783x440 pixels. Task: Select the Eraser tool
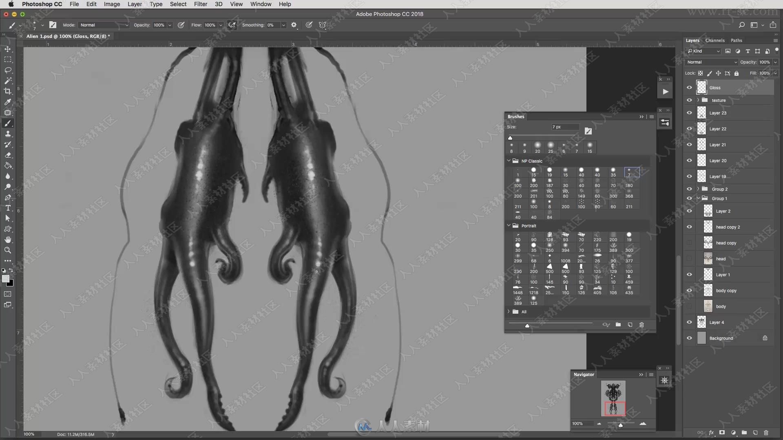[8, 155]
